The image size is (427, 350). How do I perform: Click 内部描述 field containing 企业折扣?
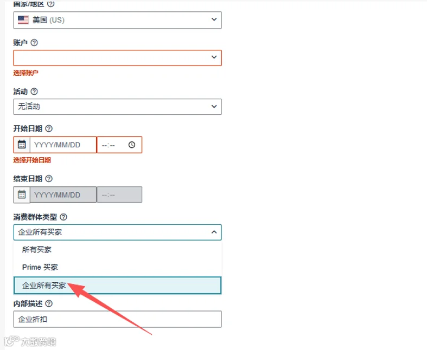point(117,319)
